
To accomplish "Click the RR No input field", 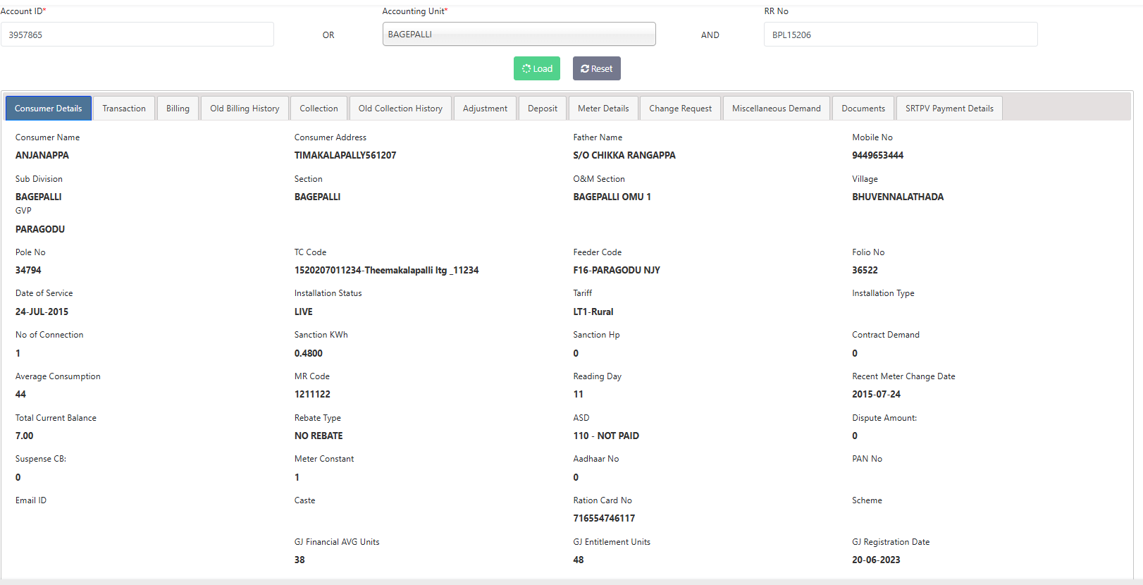I will coord(900,35).
